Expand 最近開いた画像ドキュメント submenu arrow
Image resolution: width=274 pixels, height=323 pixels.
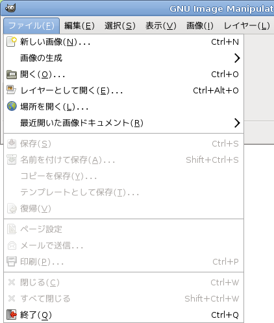237,123
